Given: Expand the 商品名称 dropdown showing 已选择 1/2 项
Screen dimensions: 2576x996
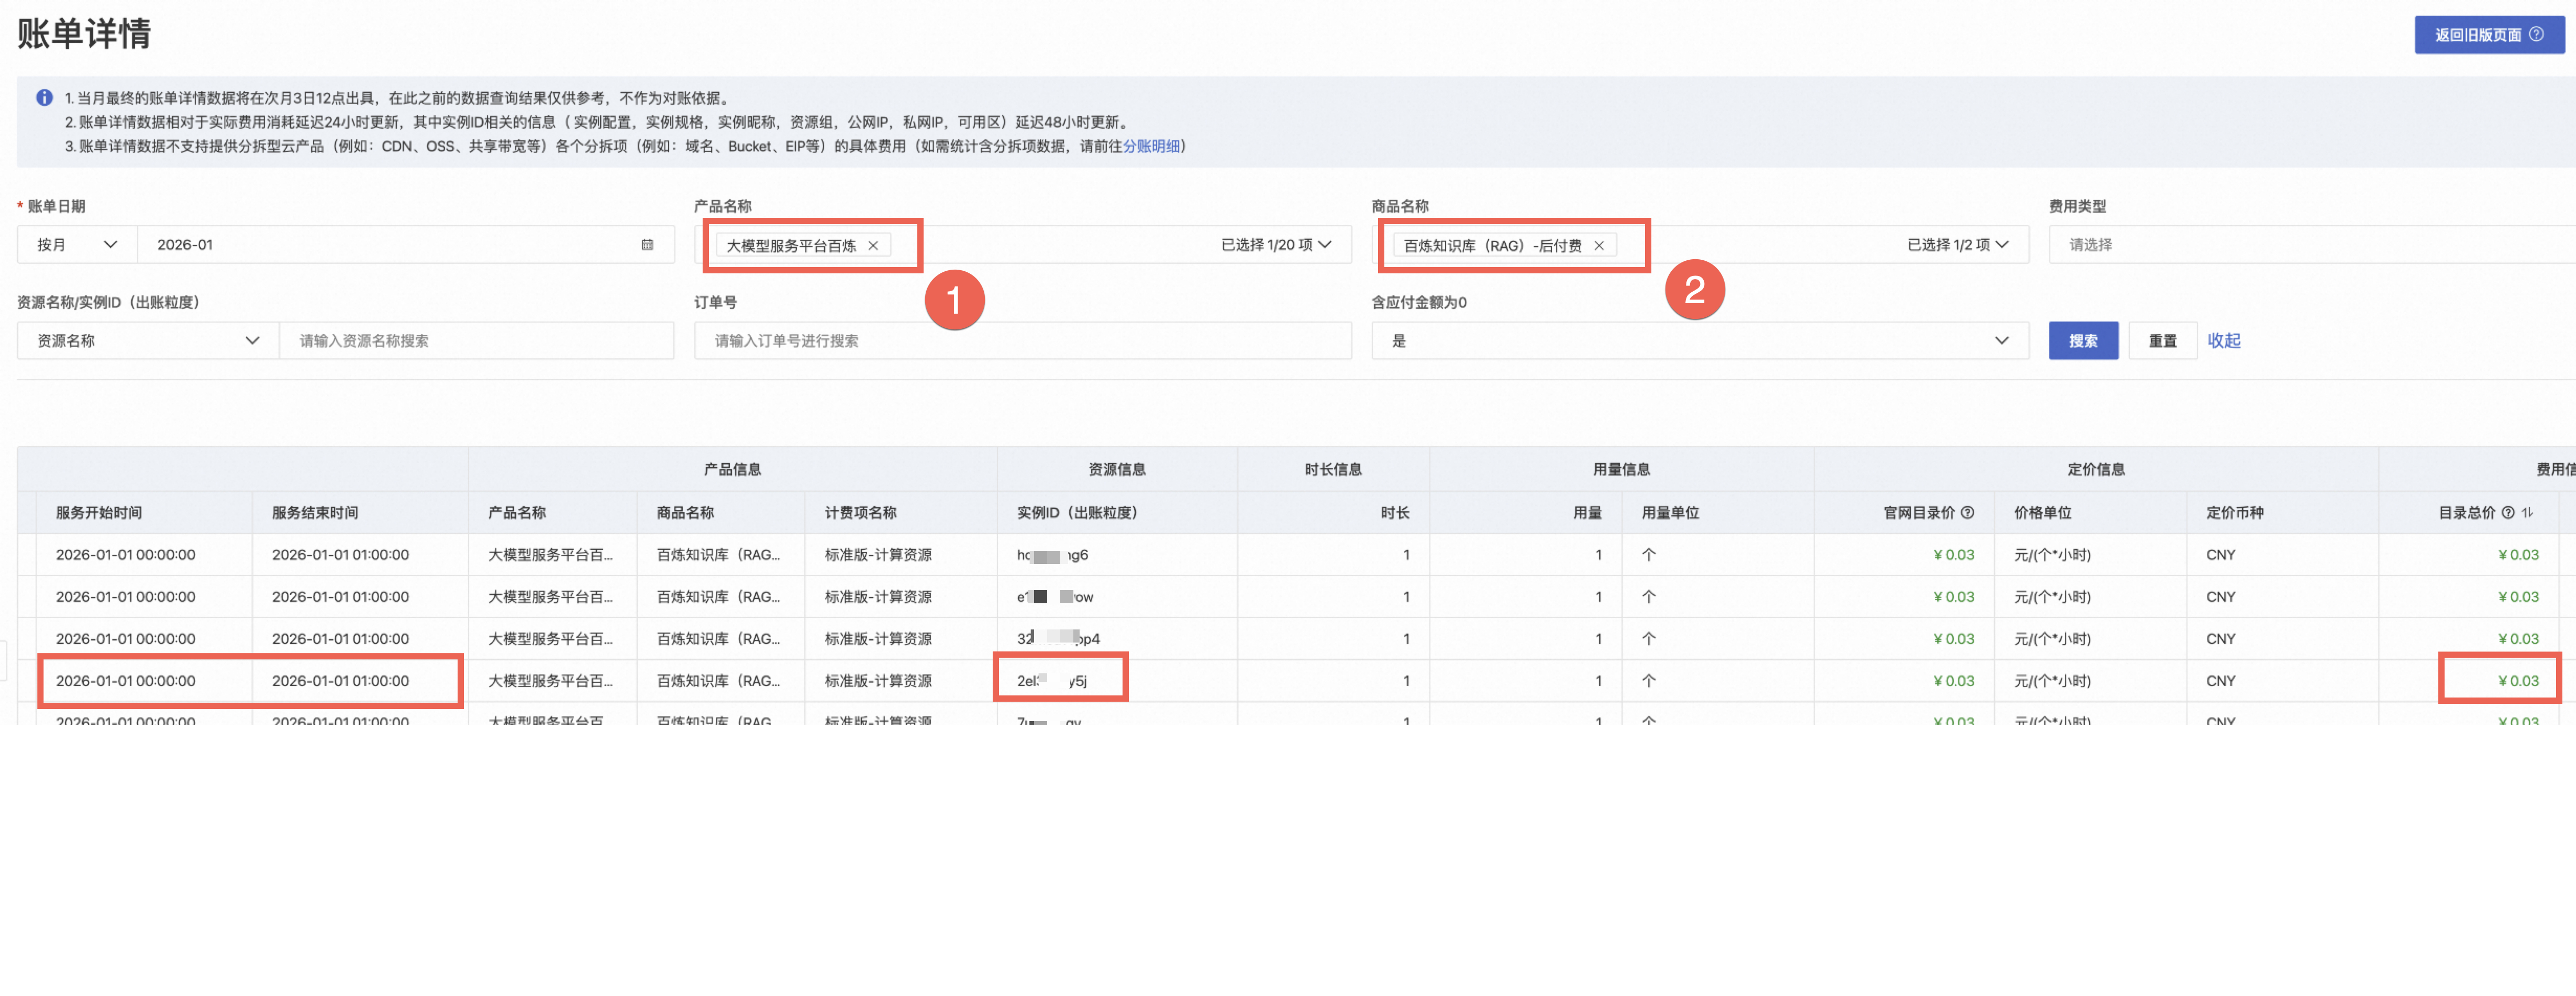Looking at the screenshot, I should (x=1958, y=245).
